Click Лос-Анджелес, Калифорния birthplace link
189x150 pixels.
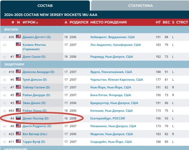[115, 45]
